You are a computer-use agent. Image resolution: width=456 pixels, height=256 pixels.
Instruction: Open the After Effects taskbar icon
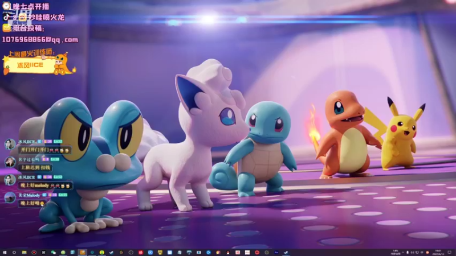click(x=276, y=253)
